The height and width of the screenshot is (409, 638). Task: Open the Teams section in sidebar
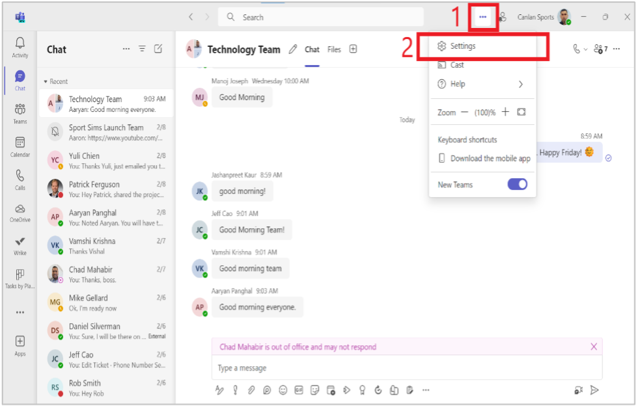click(20, 113)
